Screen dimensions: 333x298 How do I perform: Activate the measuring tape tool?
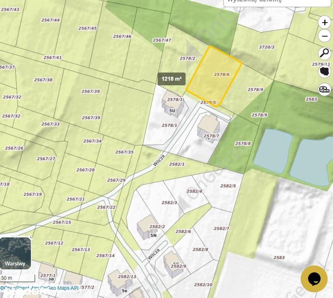[324, 89]
